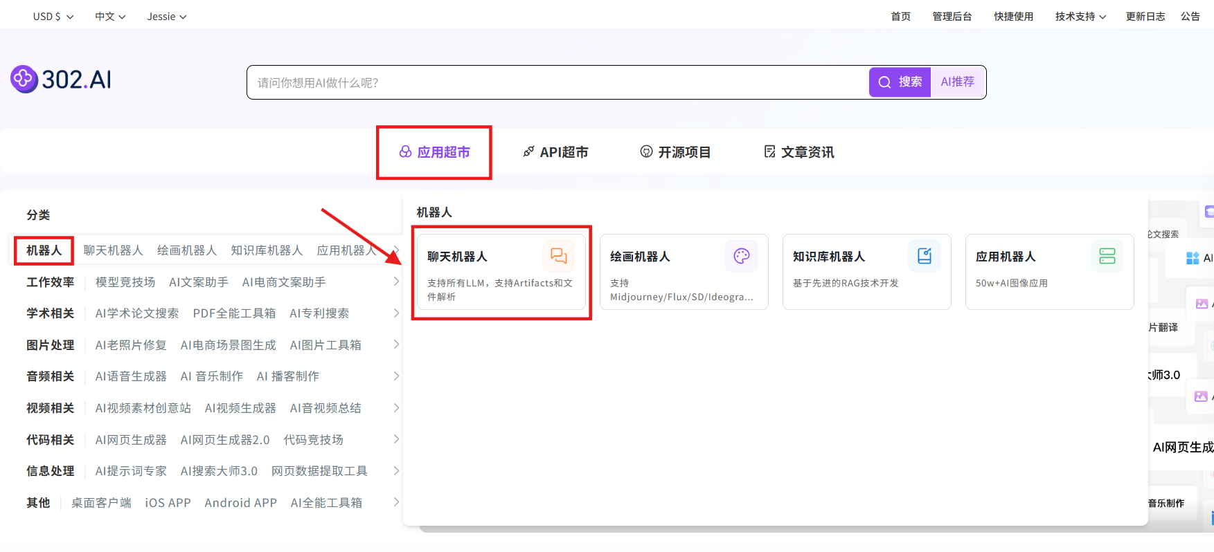This screenshot has width=1214, height=552.
Task: Expand the 信息处理 category row arrow
Action: tap(396, 471)
